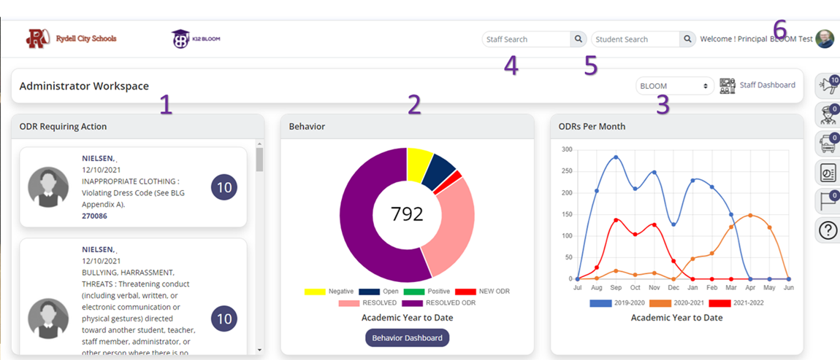Focus the Staff Search input field

click(x=526, y=39)
